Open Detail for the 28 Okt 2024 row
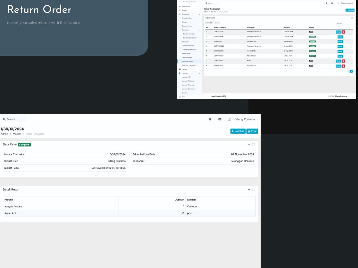358x268 pixels. point(340,42)
